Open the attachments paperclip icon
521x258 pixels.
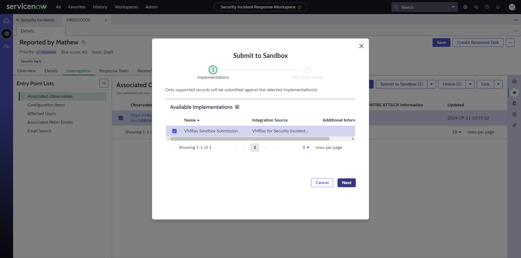click(514, 125)
